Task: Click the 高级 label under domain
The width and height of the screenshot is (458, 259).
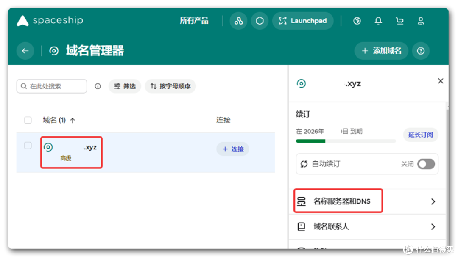Action: pyautogui.click(x=66, y=158)
